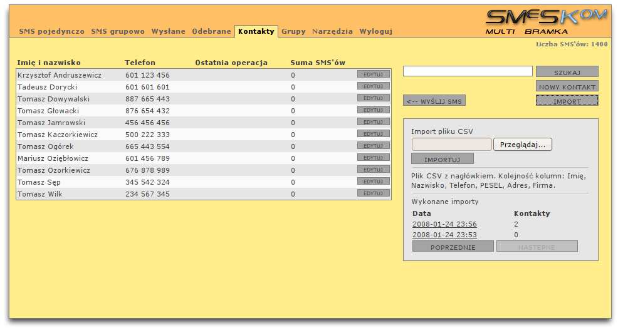Click phone number 887 665 443
618x328 pixels.
click(147, 99)
